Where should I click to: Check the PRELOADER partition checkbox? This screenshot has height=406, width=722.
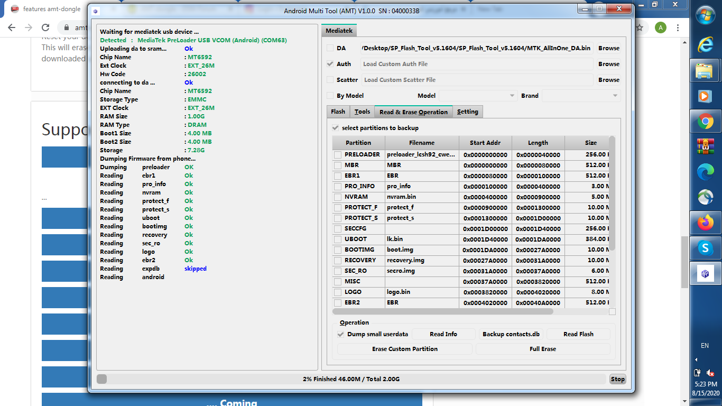pos(337,155)
